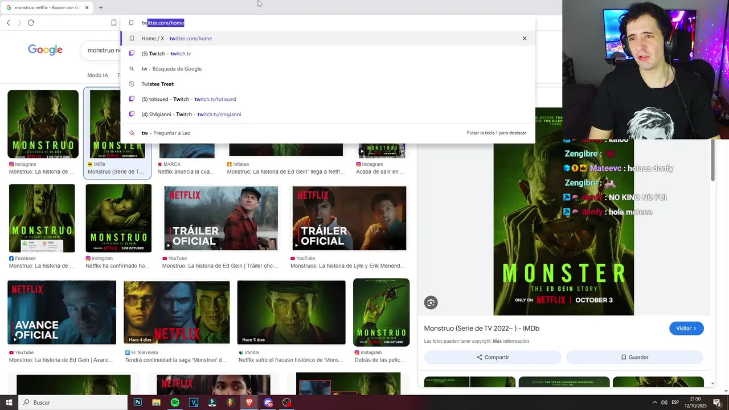Open Photoshop from the taskbar

pyautogui.click(x=138, y=403)
